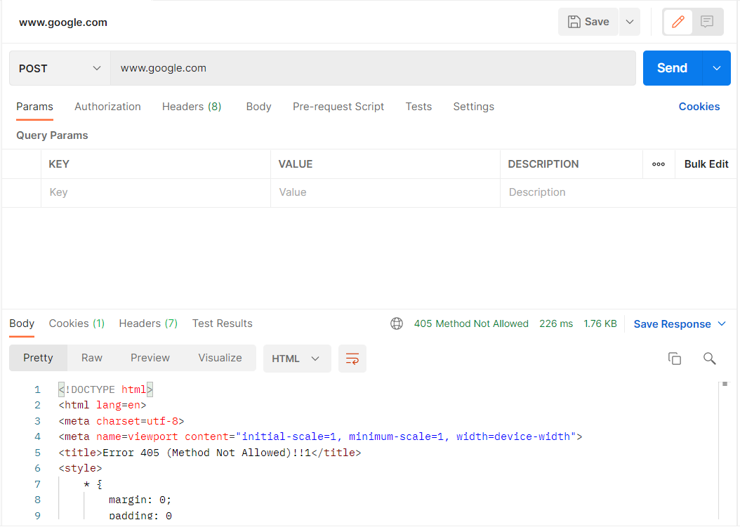Image resolution: width=740 pixels, height=527 pixels.
Task: Click the www.google.com request title
Action: tap(63, 22)
